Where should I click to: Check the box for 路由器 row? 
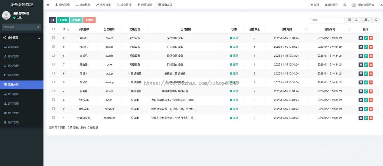coord(53,64)
